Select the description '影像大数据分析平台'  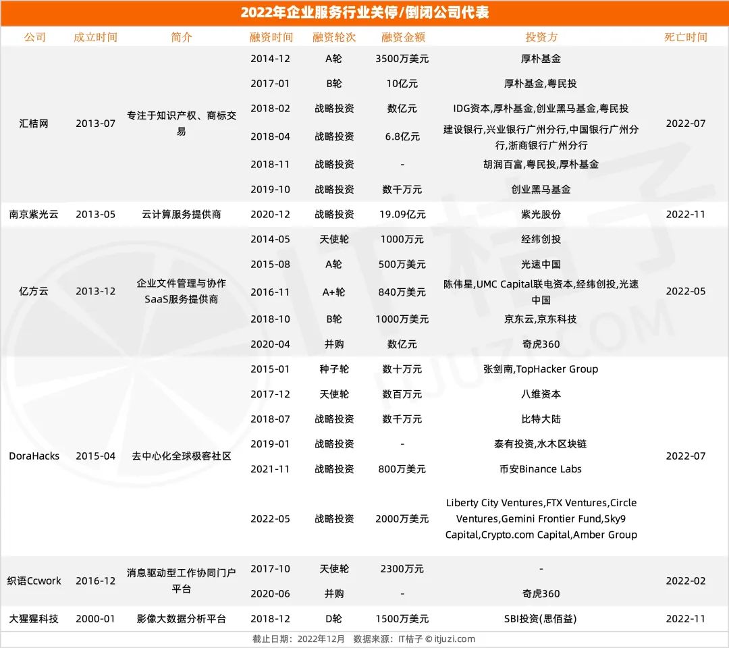(x=182, y=619)
